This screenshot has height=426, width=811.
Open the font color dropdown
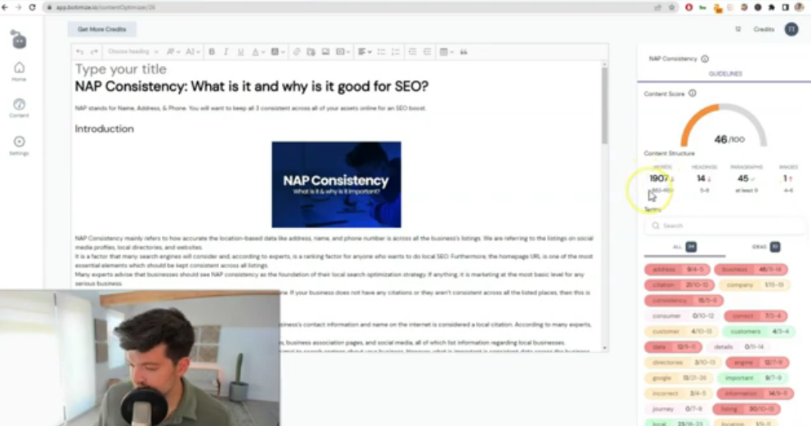click(258, 52)
